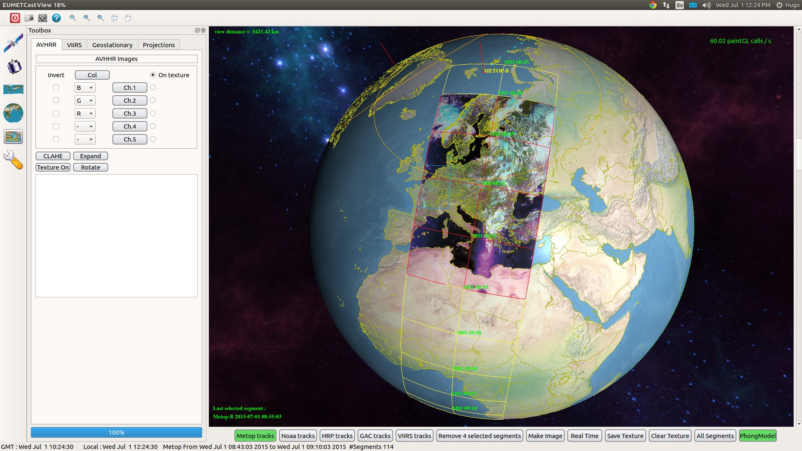The width and height of the screenshot is (802, 451).
Task: Toggle Invert checkbox for Ch.1 row
Action: point(56,87)
